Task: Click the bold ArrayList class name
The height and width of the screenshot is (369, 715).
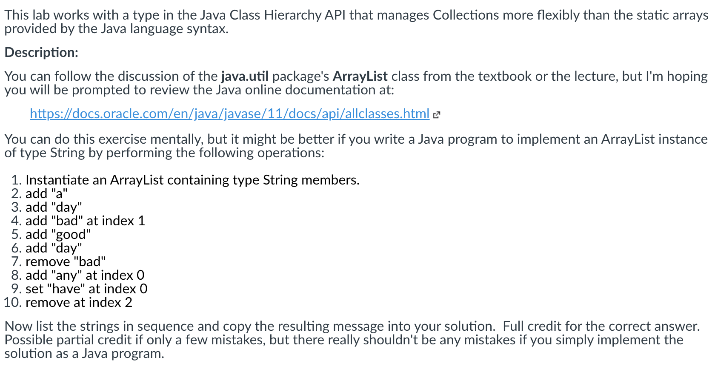Action: pyautogui.click(x=360, y=76)
